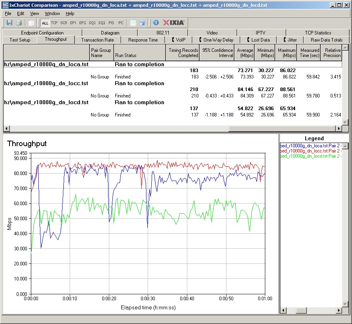Toggle the PG pair group filter button
352x324 pixels.
(x=111, y=23)
